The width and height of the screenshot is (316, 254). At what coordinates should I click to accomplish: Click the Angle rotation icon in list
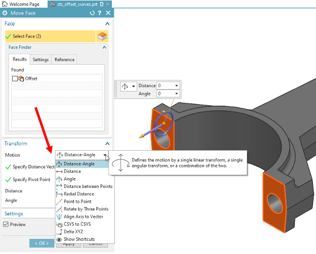(x=59, y=179)
